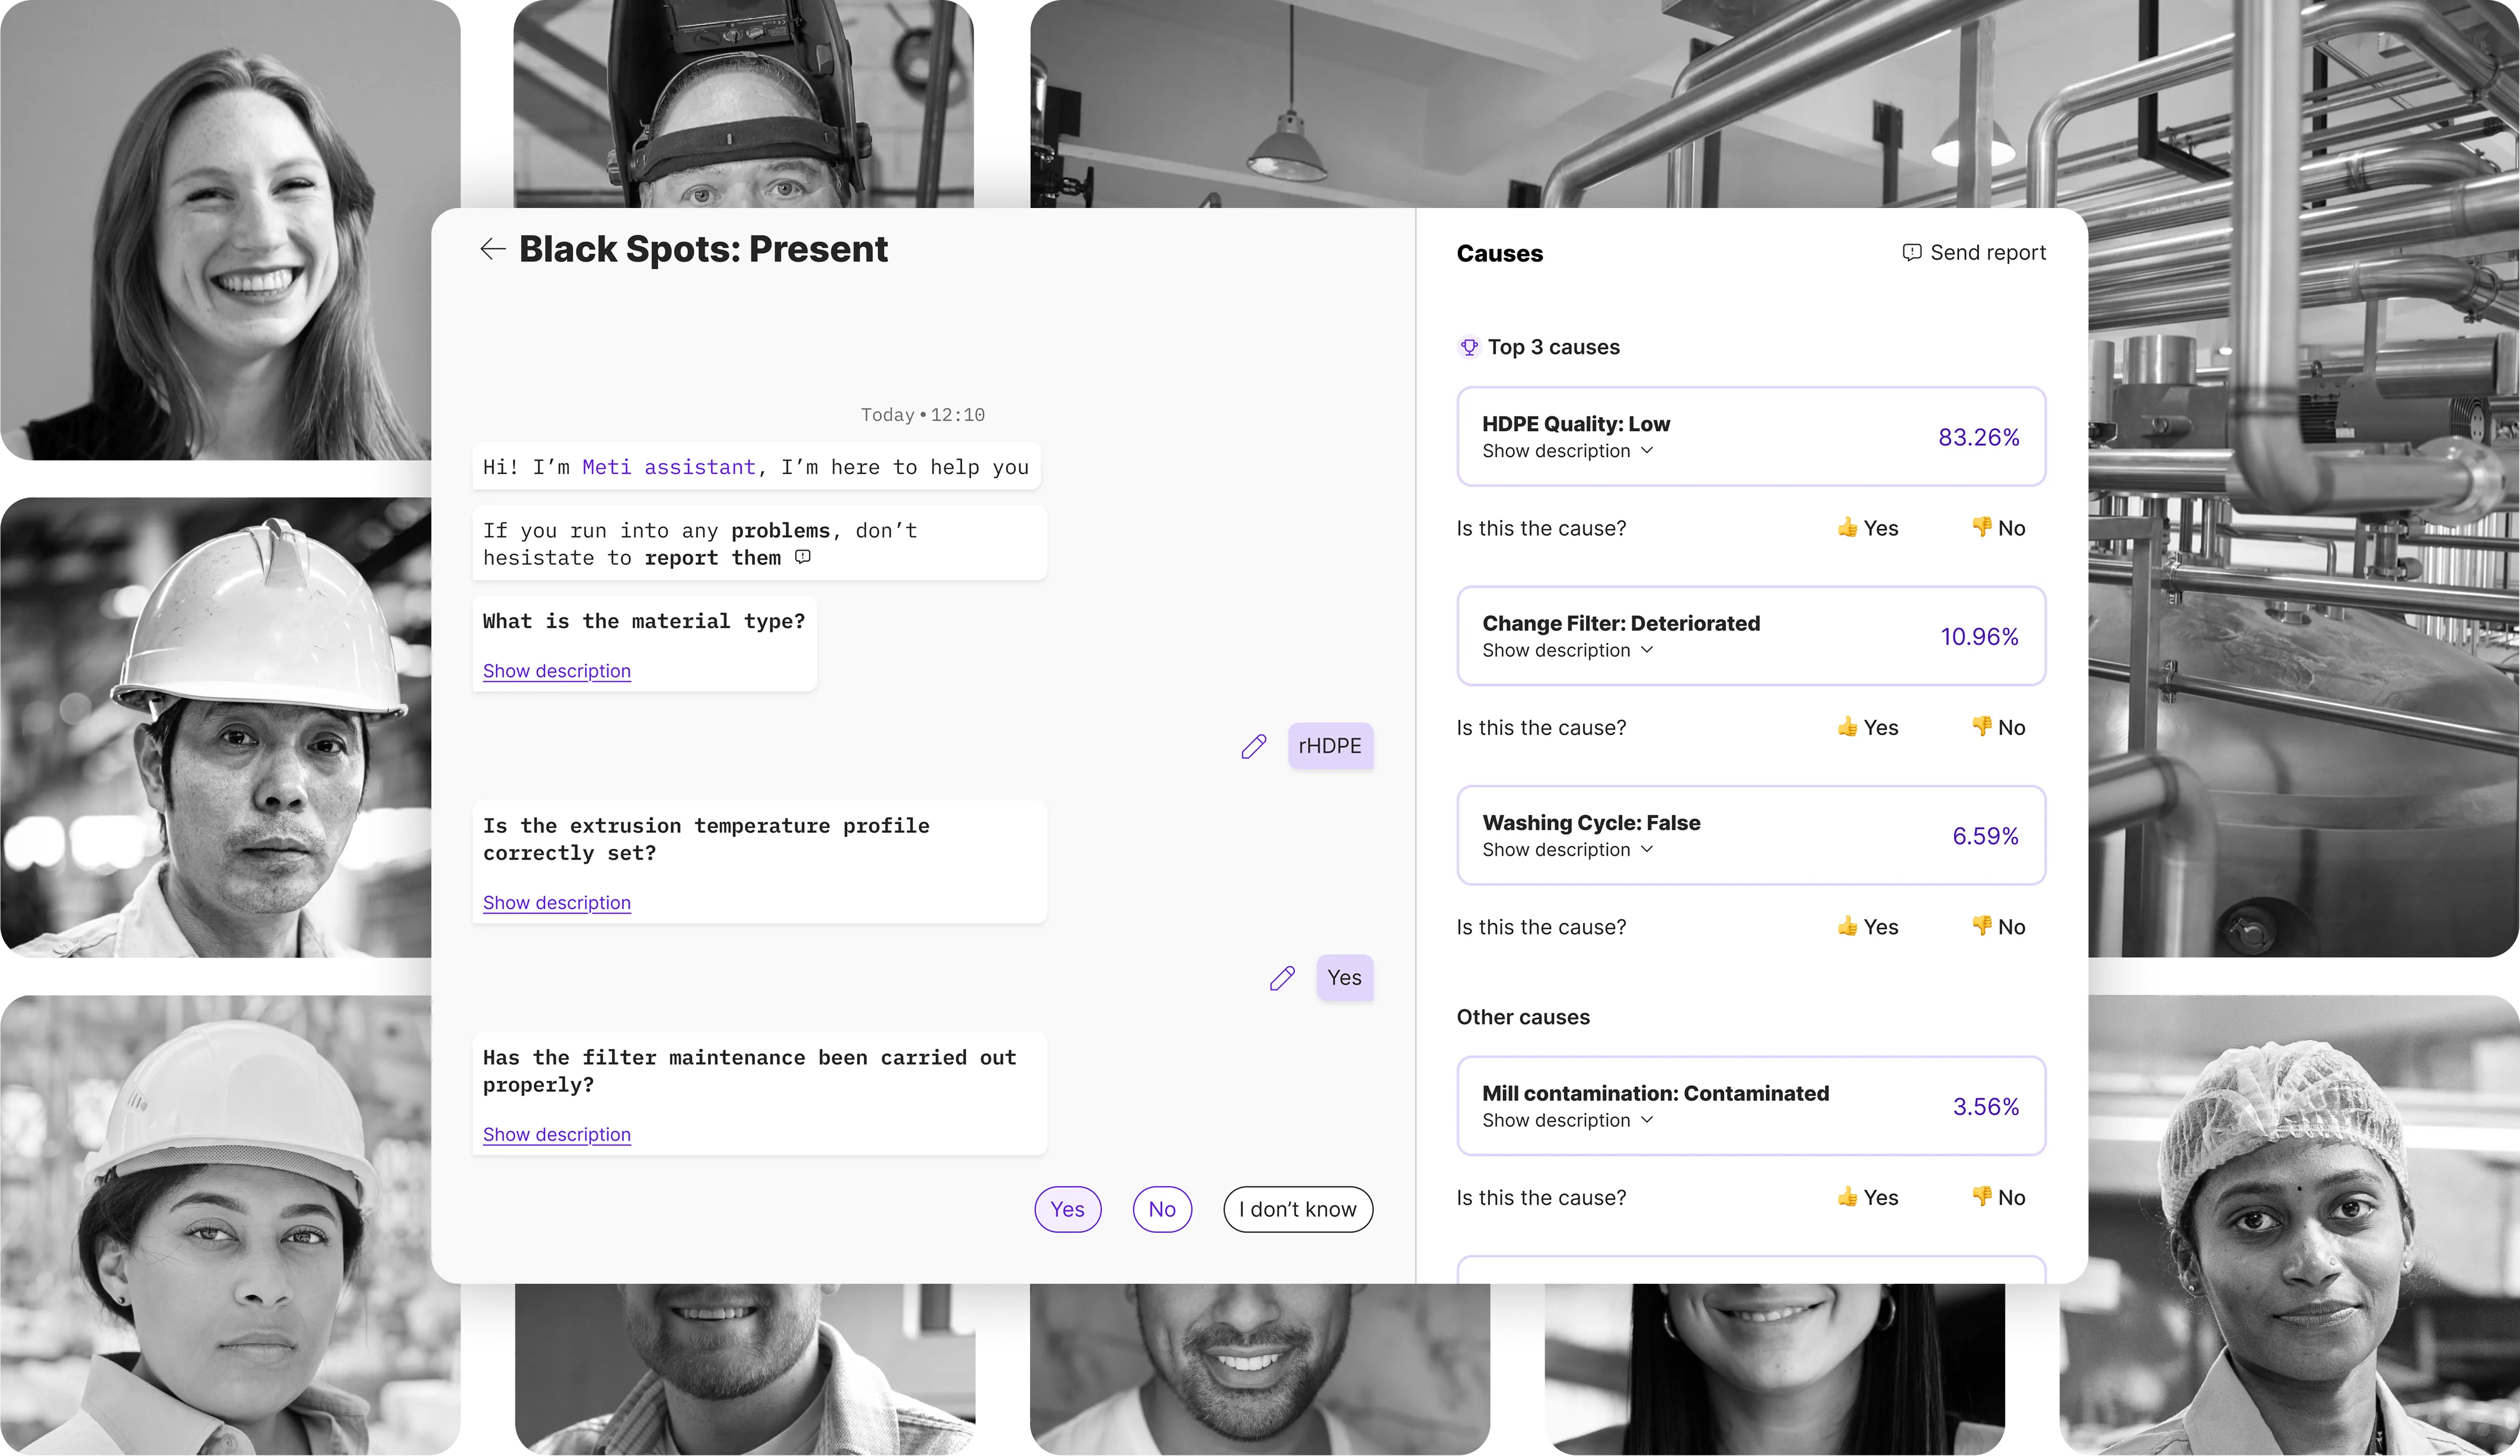
Task: Expand description under Washing Cycle: False
Action: tap(1568, 849)
